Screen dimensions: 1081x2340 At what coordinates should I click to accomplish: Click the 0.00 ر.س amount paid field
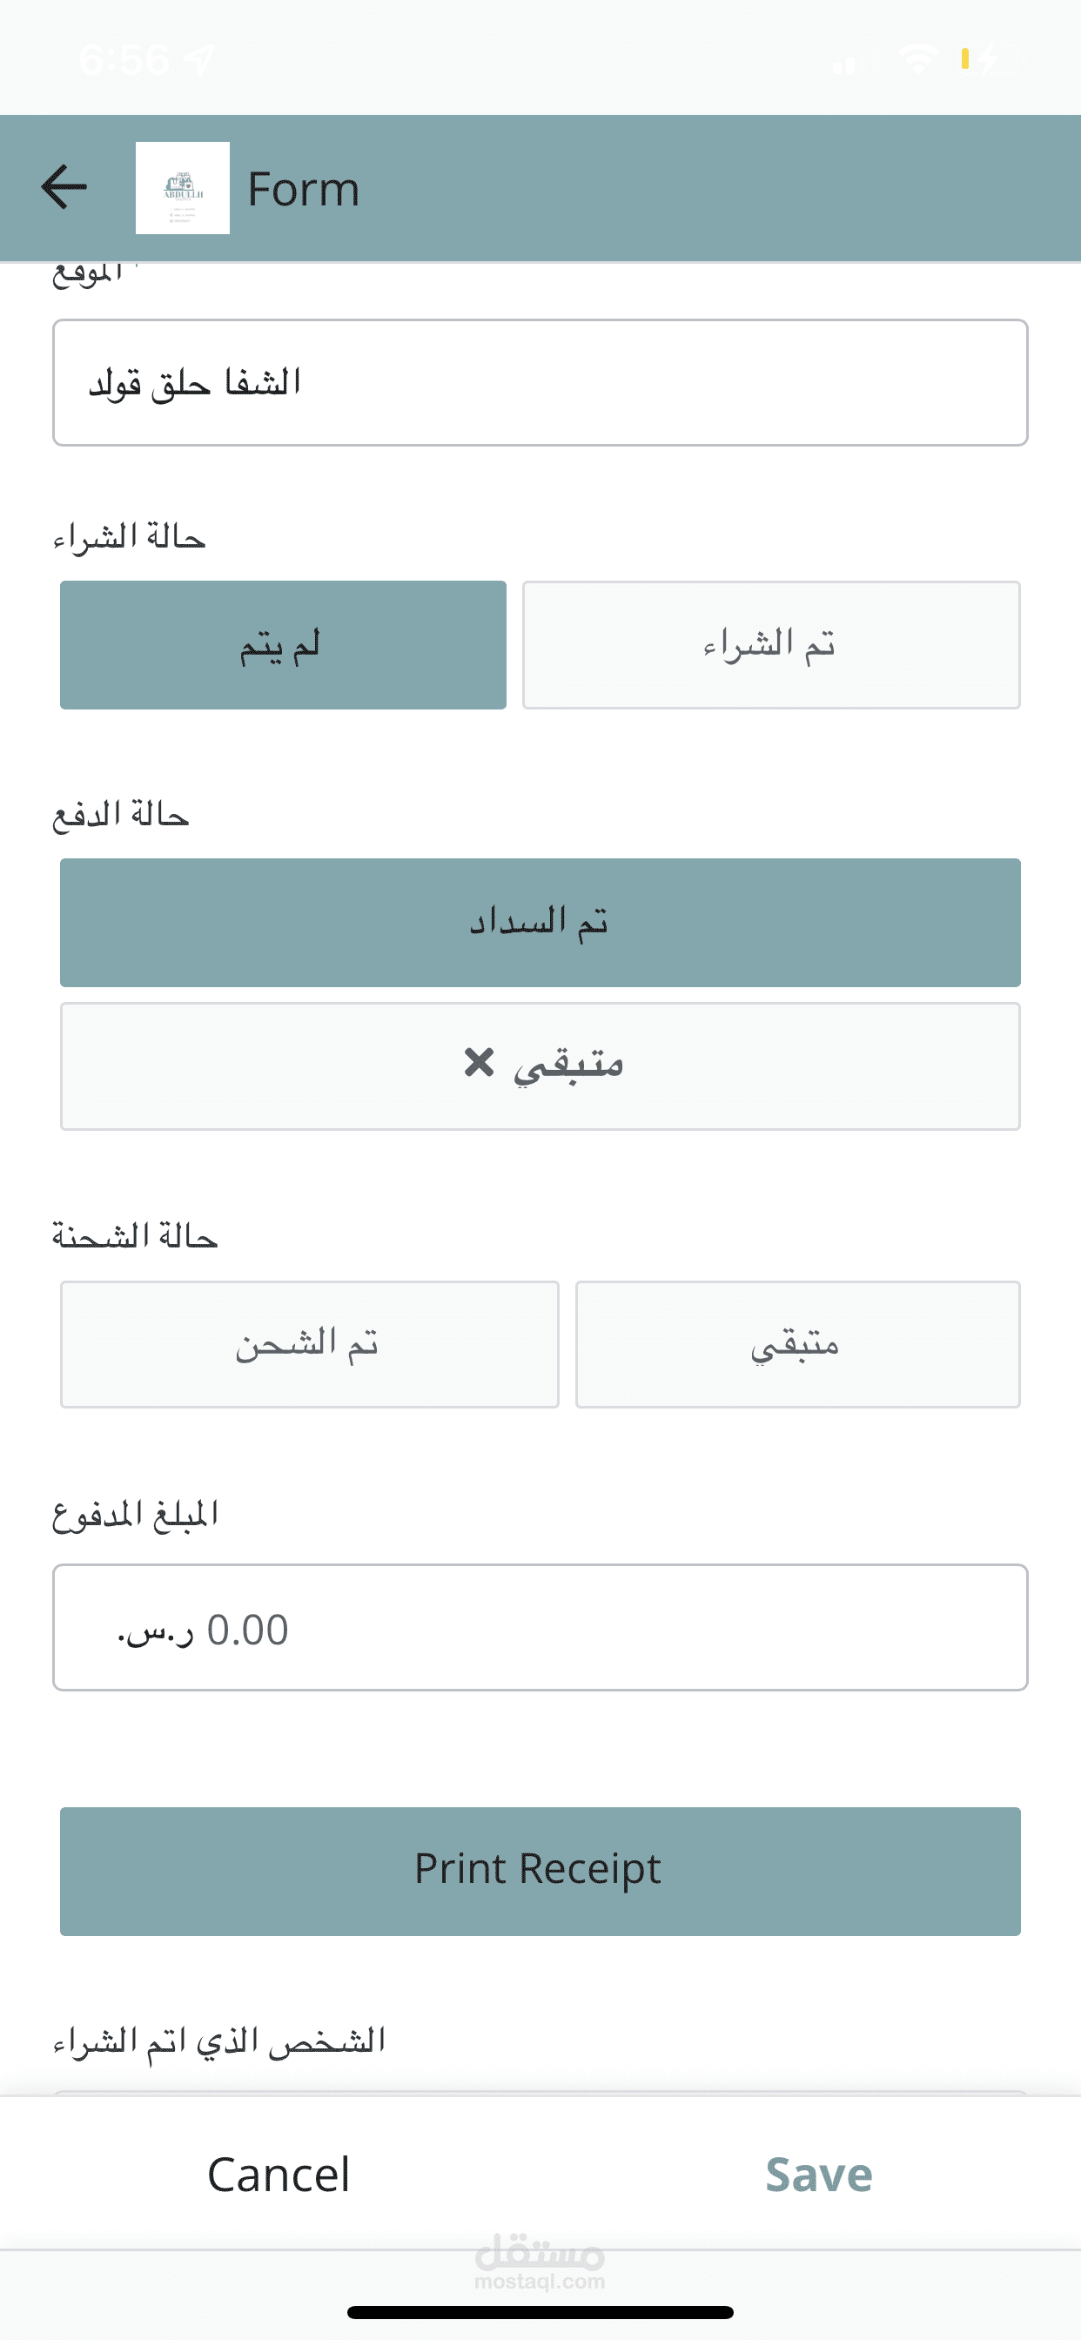pyautogui.click(x=540, y=1627)
